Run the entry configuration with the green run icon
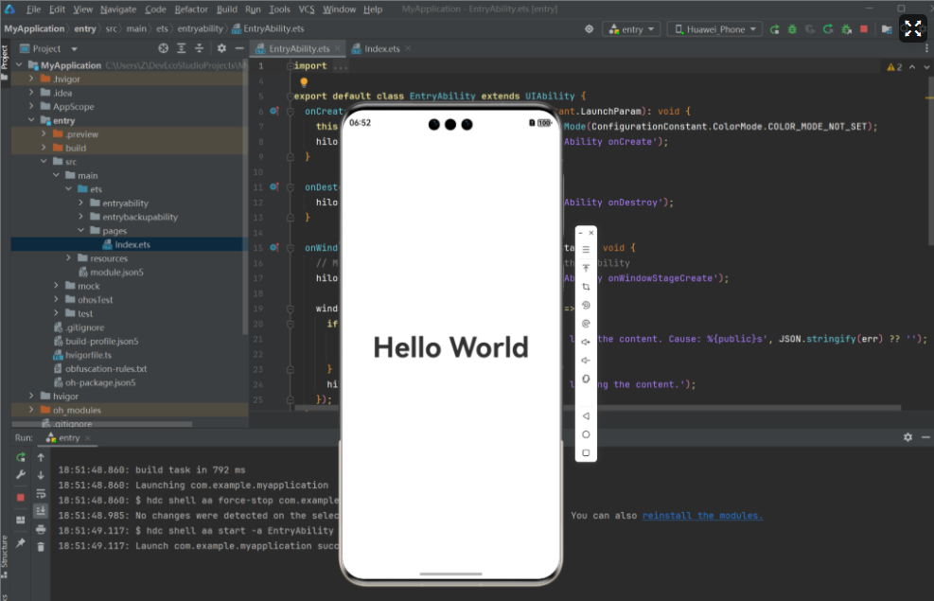The image size is (934, 601). pyautogui.click(x=774, y=29)
